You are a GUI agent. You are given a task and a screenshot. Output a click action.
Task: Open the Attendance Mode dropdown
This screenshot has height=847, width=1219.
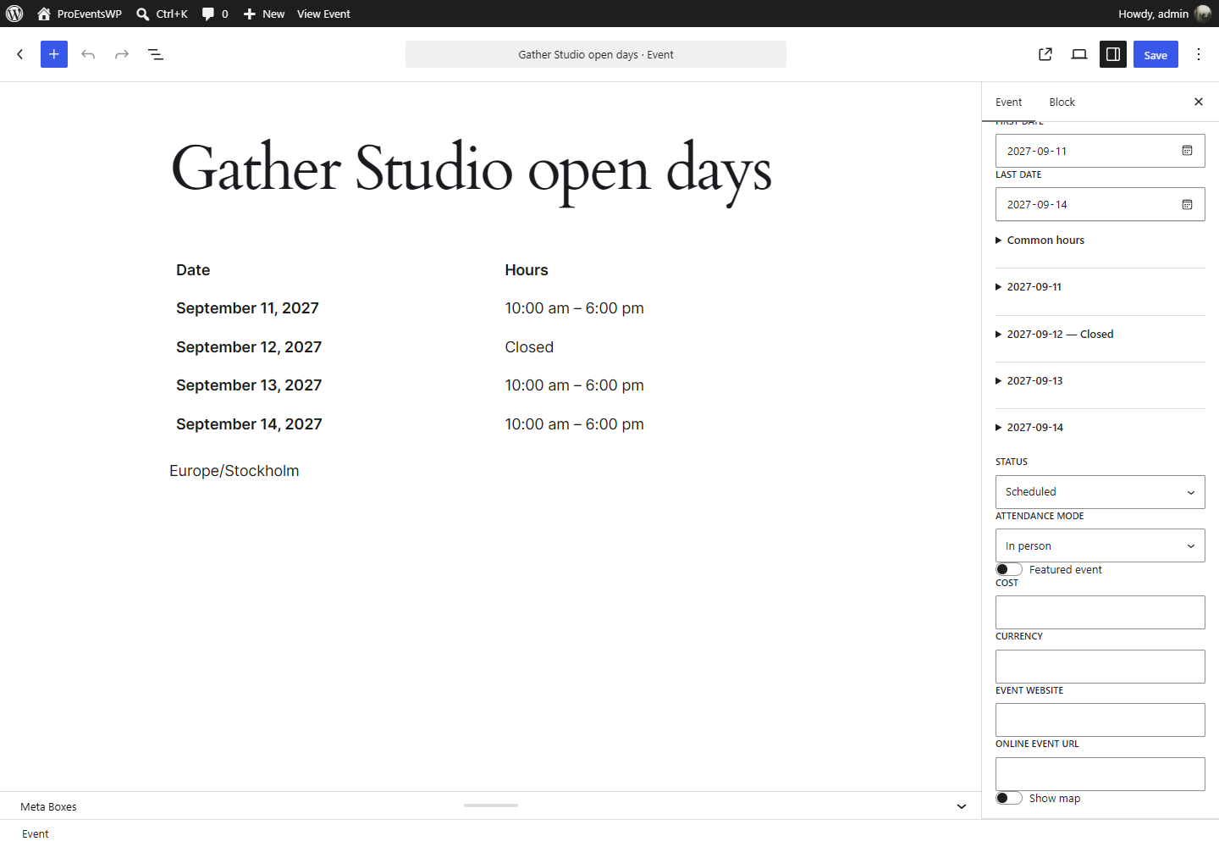pos(1100,545)
